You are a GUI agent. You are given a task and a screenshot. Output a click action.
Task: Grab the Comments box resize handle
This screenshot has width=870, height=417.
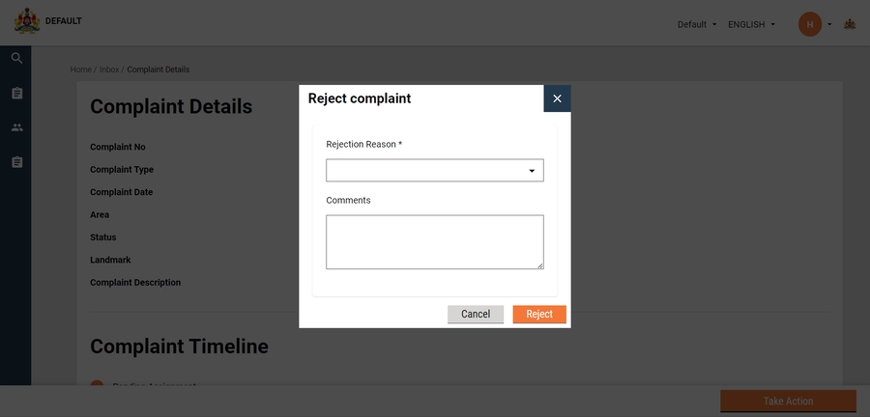[540, 265]
